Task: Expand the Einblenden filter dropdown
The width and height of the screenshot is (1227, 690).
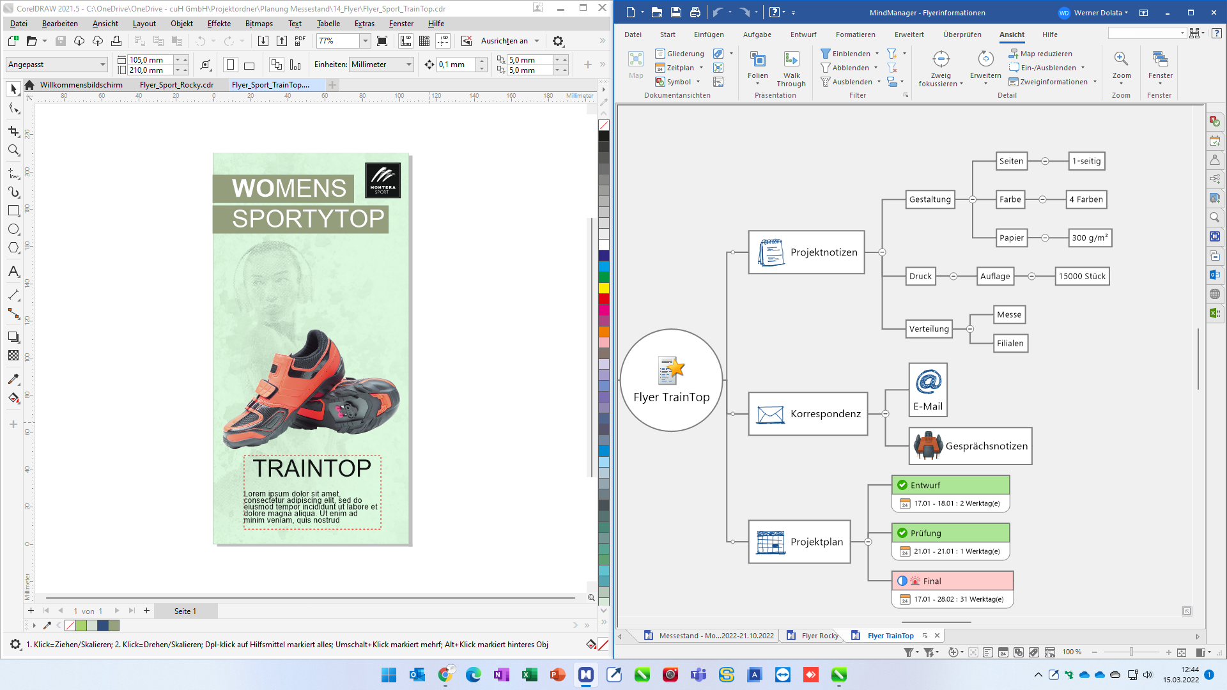Action: coord(877,54)
